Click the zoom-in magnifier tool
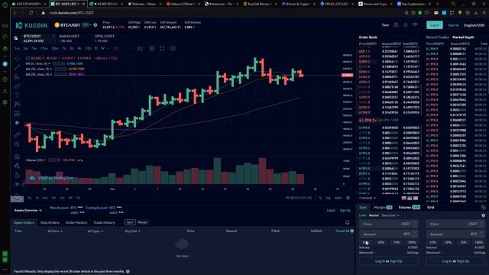489x275 pixels. click(17, 144)
